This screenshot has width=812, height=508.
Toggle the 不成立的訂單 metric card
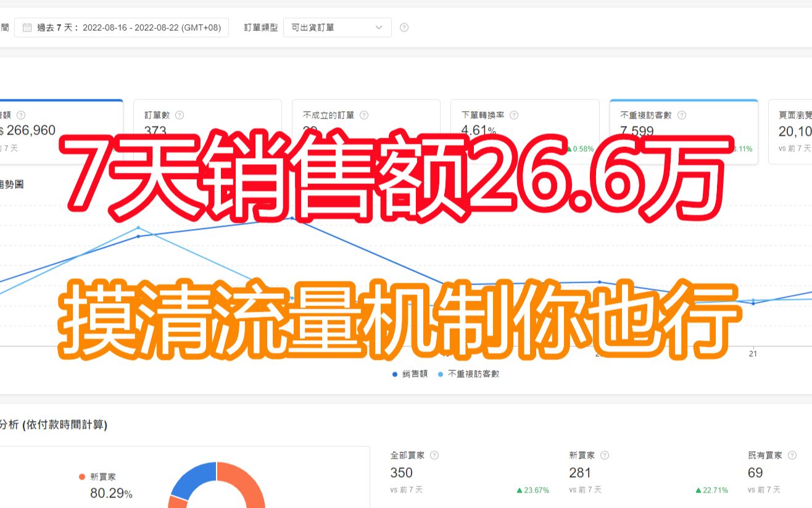(366, 131)
